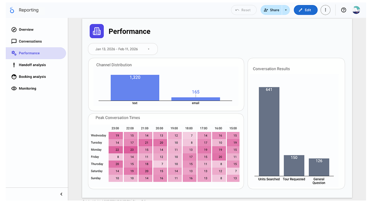Open the help question mark icon
This screenshot has width=369, height=204.
point(343,10)
